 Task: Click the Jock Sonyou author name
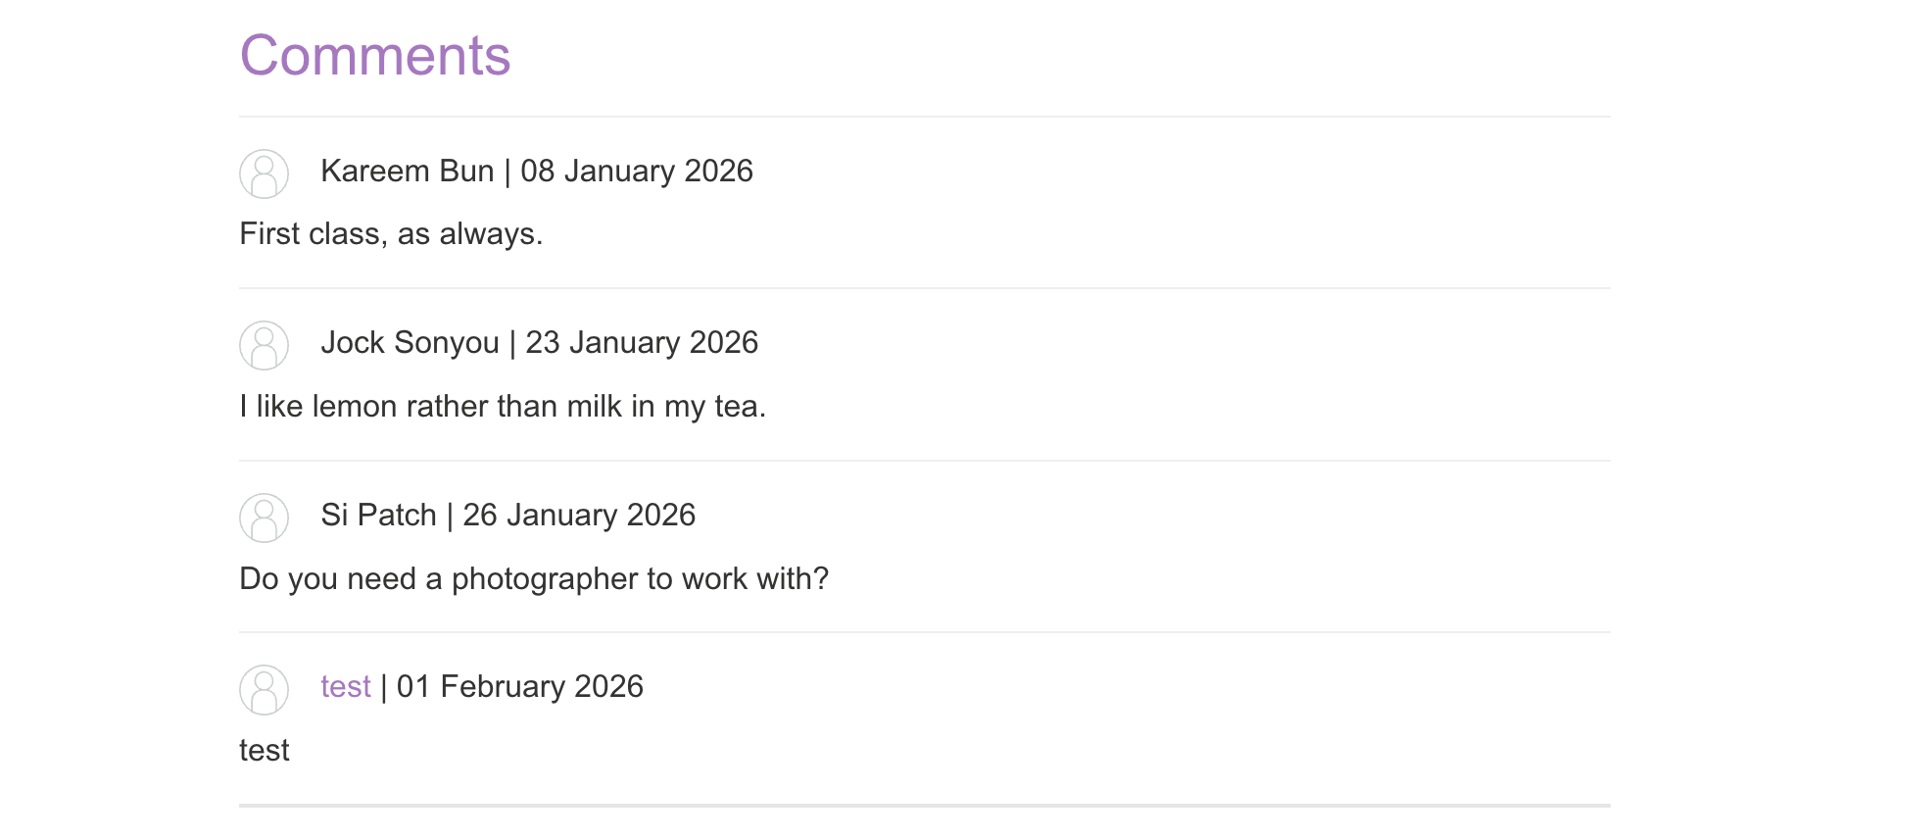[x=411, y=342]
